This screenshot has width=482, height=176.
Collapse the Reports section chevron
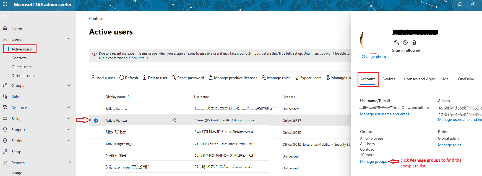click(69, 162)
